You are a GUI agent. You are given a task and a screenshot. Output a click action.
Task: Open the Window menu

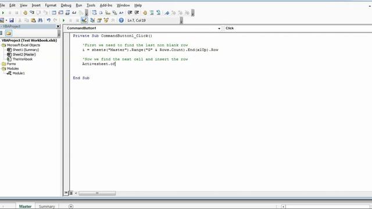[x=123, y=5]
